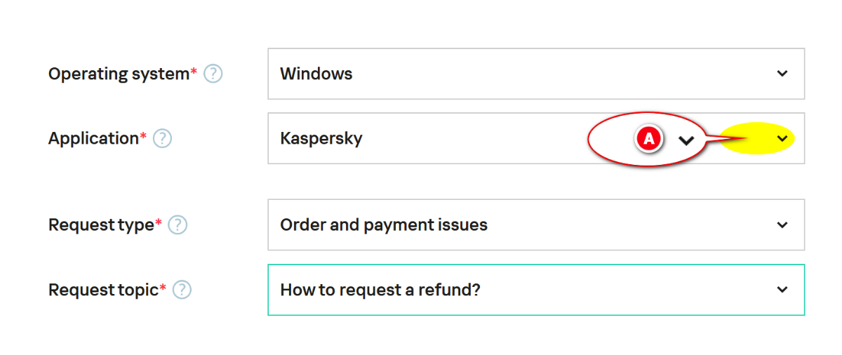The width and height of the screenshot is (842, 355).
Task: Expand the Request type dropdown chevron
Action: pyautogui.click(x=782, y=225)
